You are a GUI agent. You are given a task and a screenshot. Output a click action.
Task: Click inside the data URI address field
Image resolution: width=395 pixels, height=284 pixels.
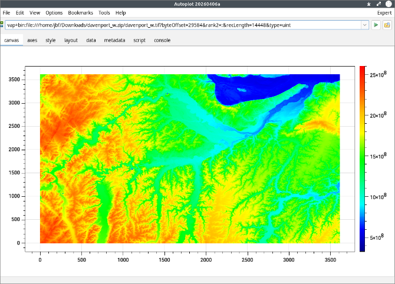pyautogui.click(x=177, y=25)
